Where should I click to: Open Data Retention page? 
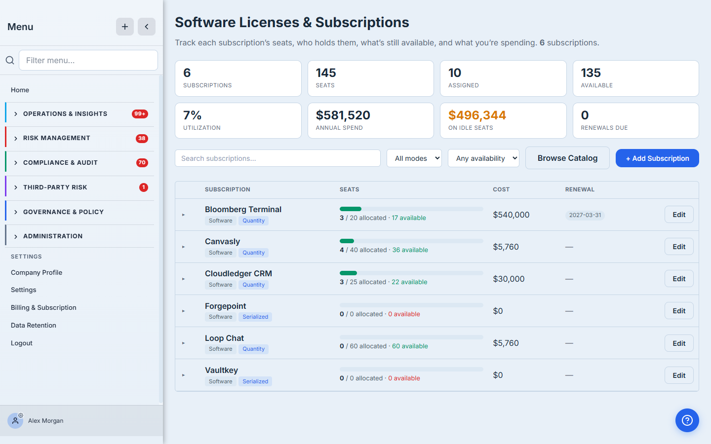coord(34,325)
